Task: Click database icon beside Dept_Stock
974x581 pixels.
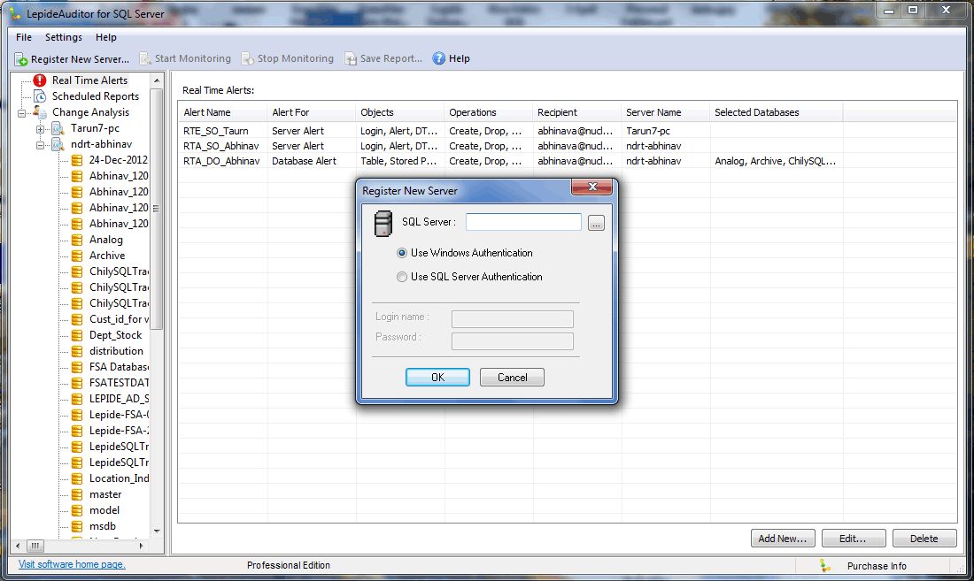Action: (77, 335)
